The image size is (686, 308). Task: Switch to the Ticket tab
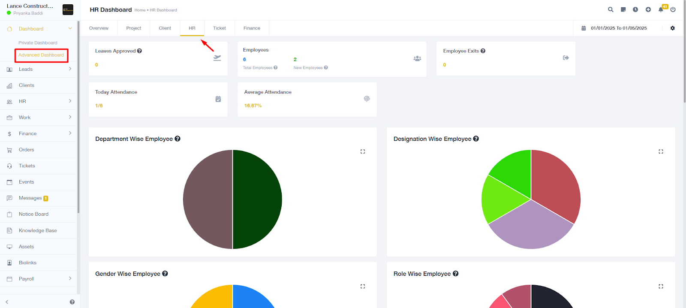(220, 28)
